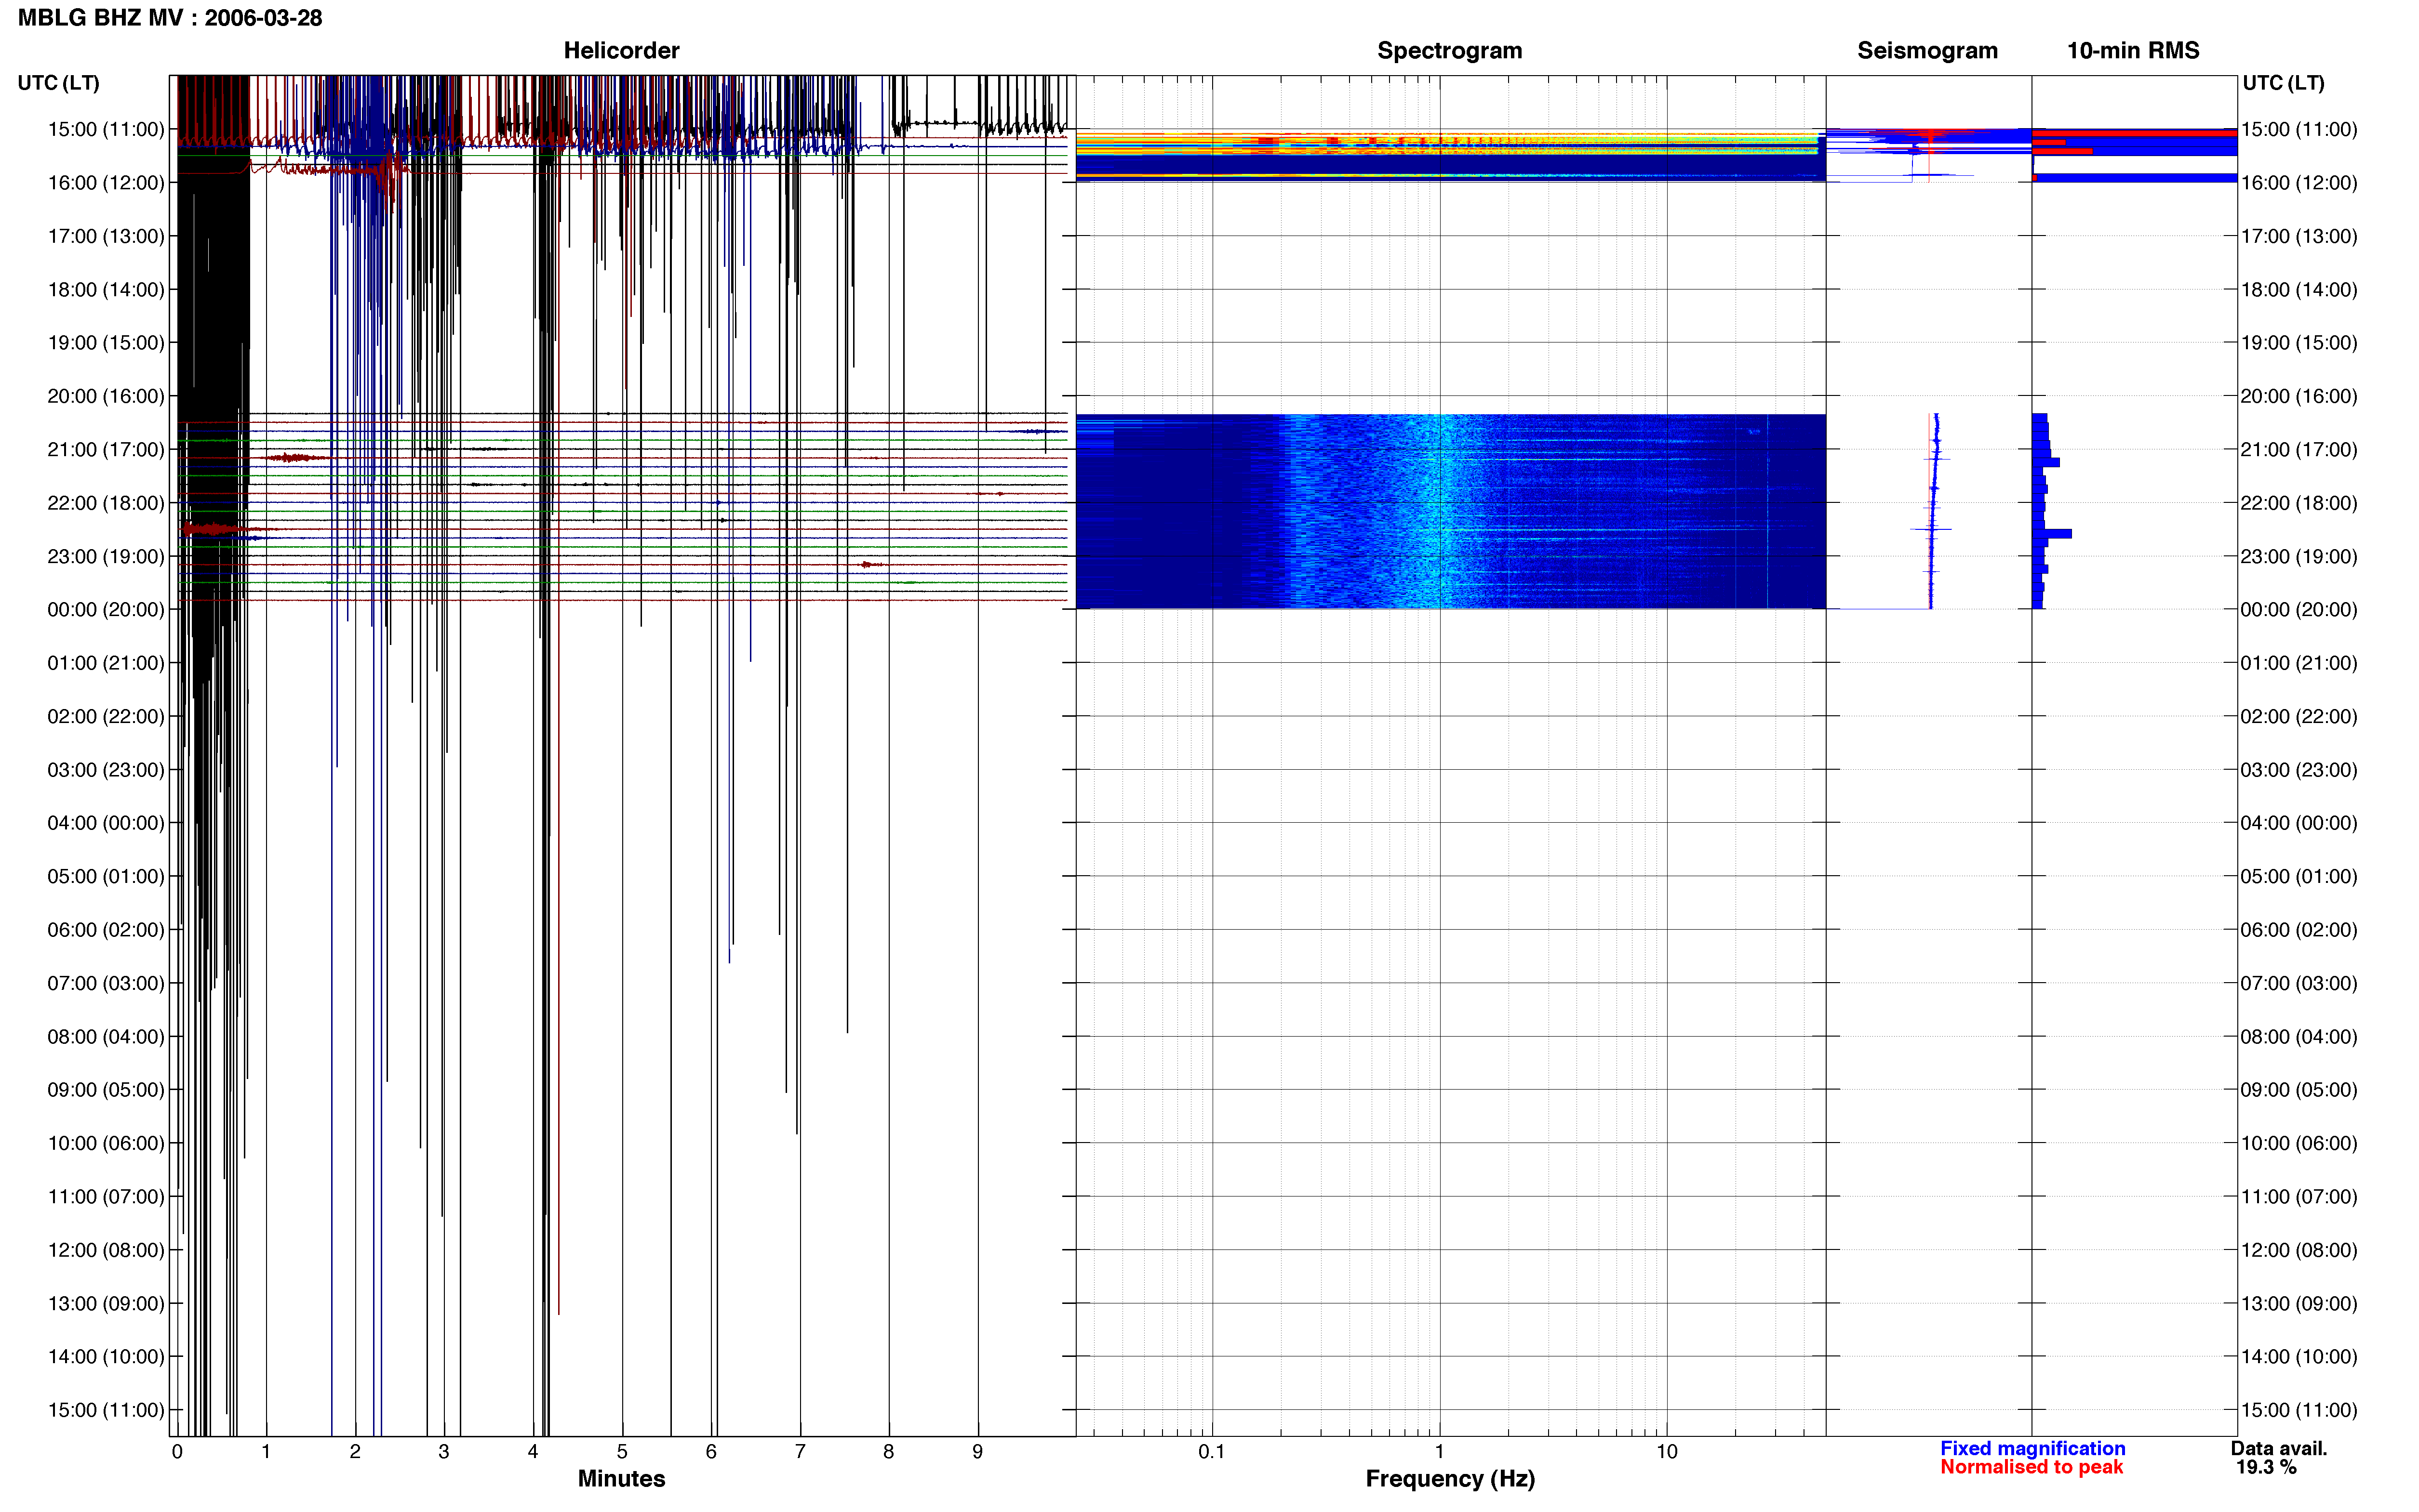Click the '5' tick on Minutes axis
The image size is (2419, 1512).
click(x=622, y=1451)
